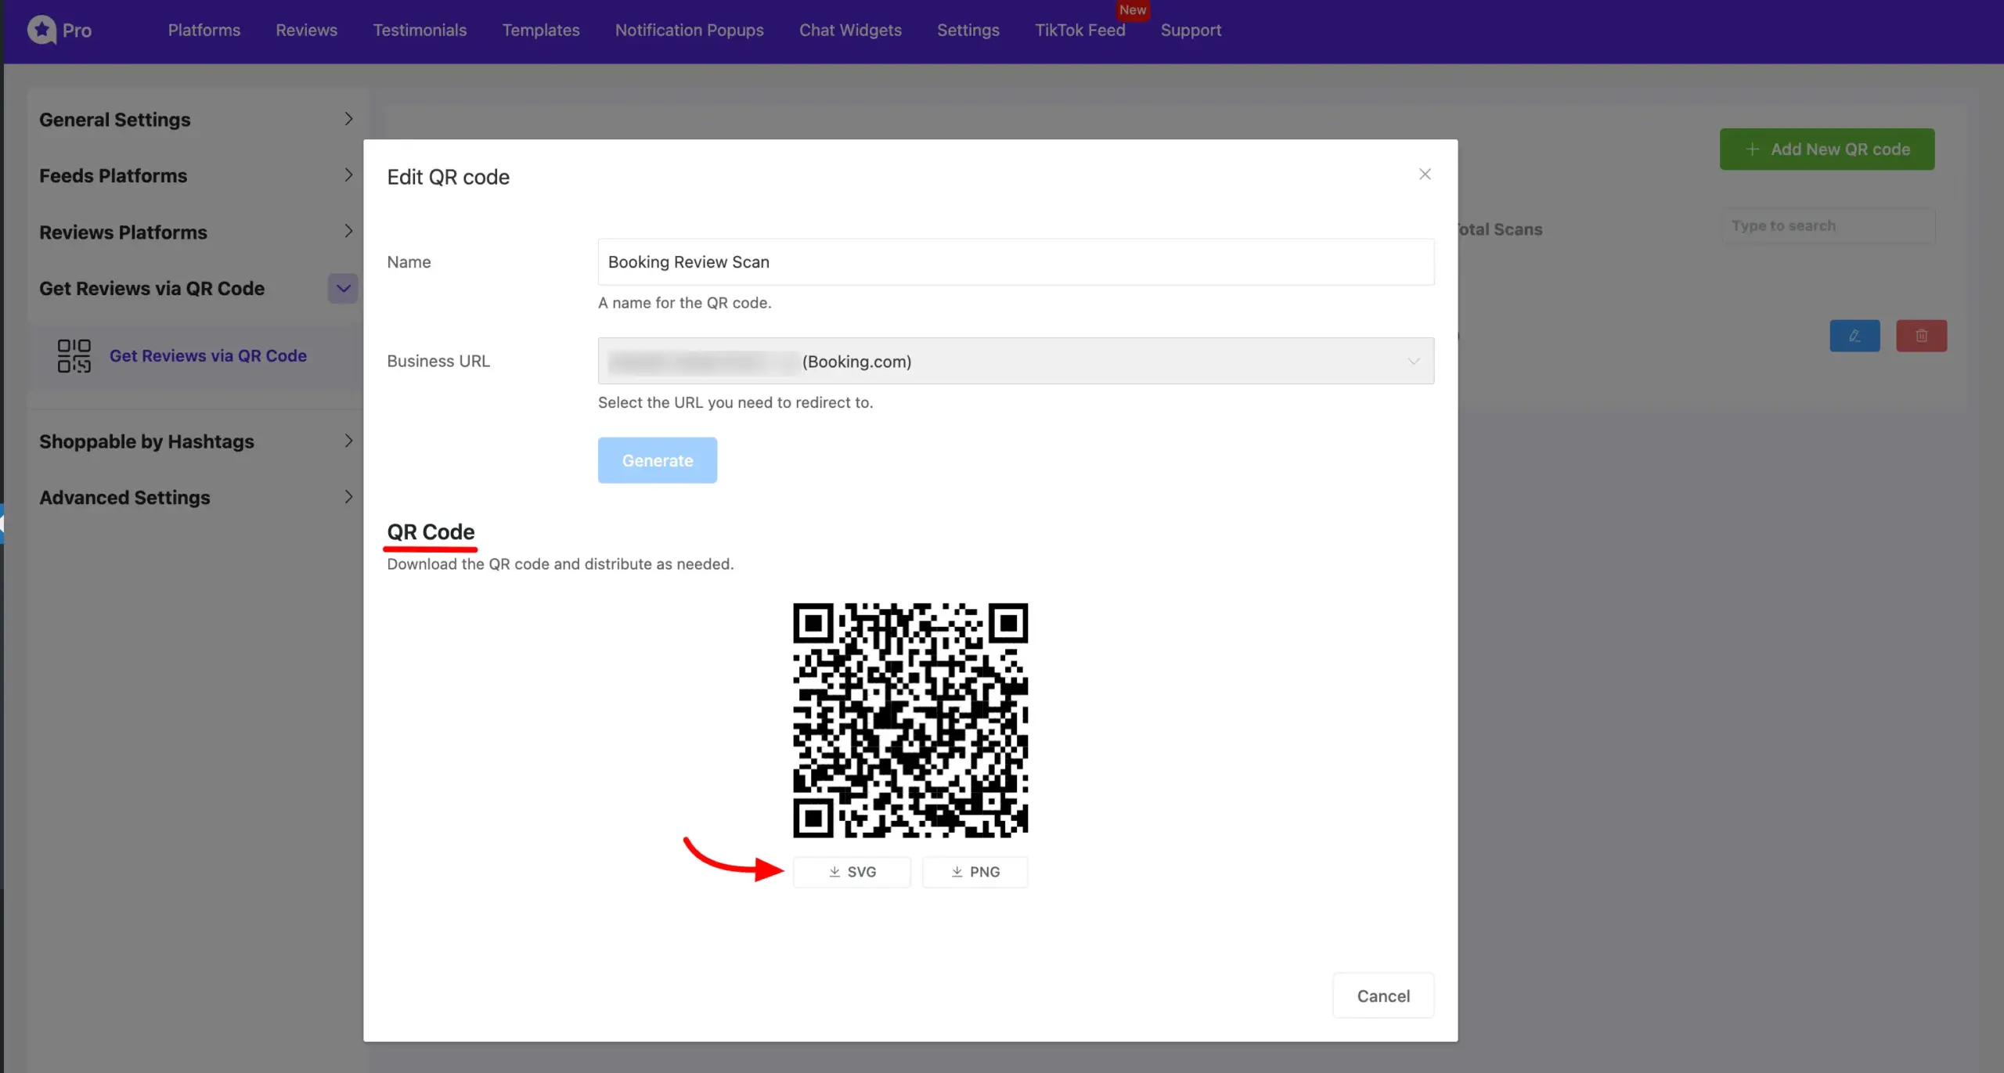Click the Type to search field
2004x1073 pixels.
coord(1827,226)
